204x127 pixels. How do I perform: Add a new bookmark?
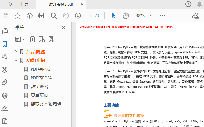click(42, 39)
